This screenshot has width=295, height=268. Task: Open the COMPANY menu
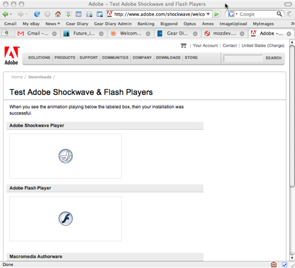pyautogui.click(x=142, y=58)
